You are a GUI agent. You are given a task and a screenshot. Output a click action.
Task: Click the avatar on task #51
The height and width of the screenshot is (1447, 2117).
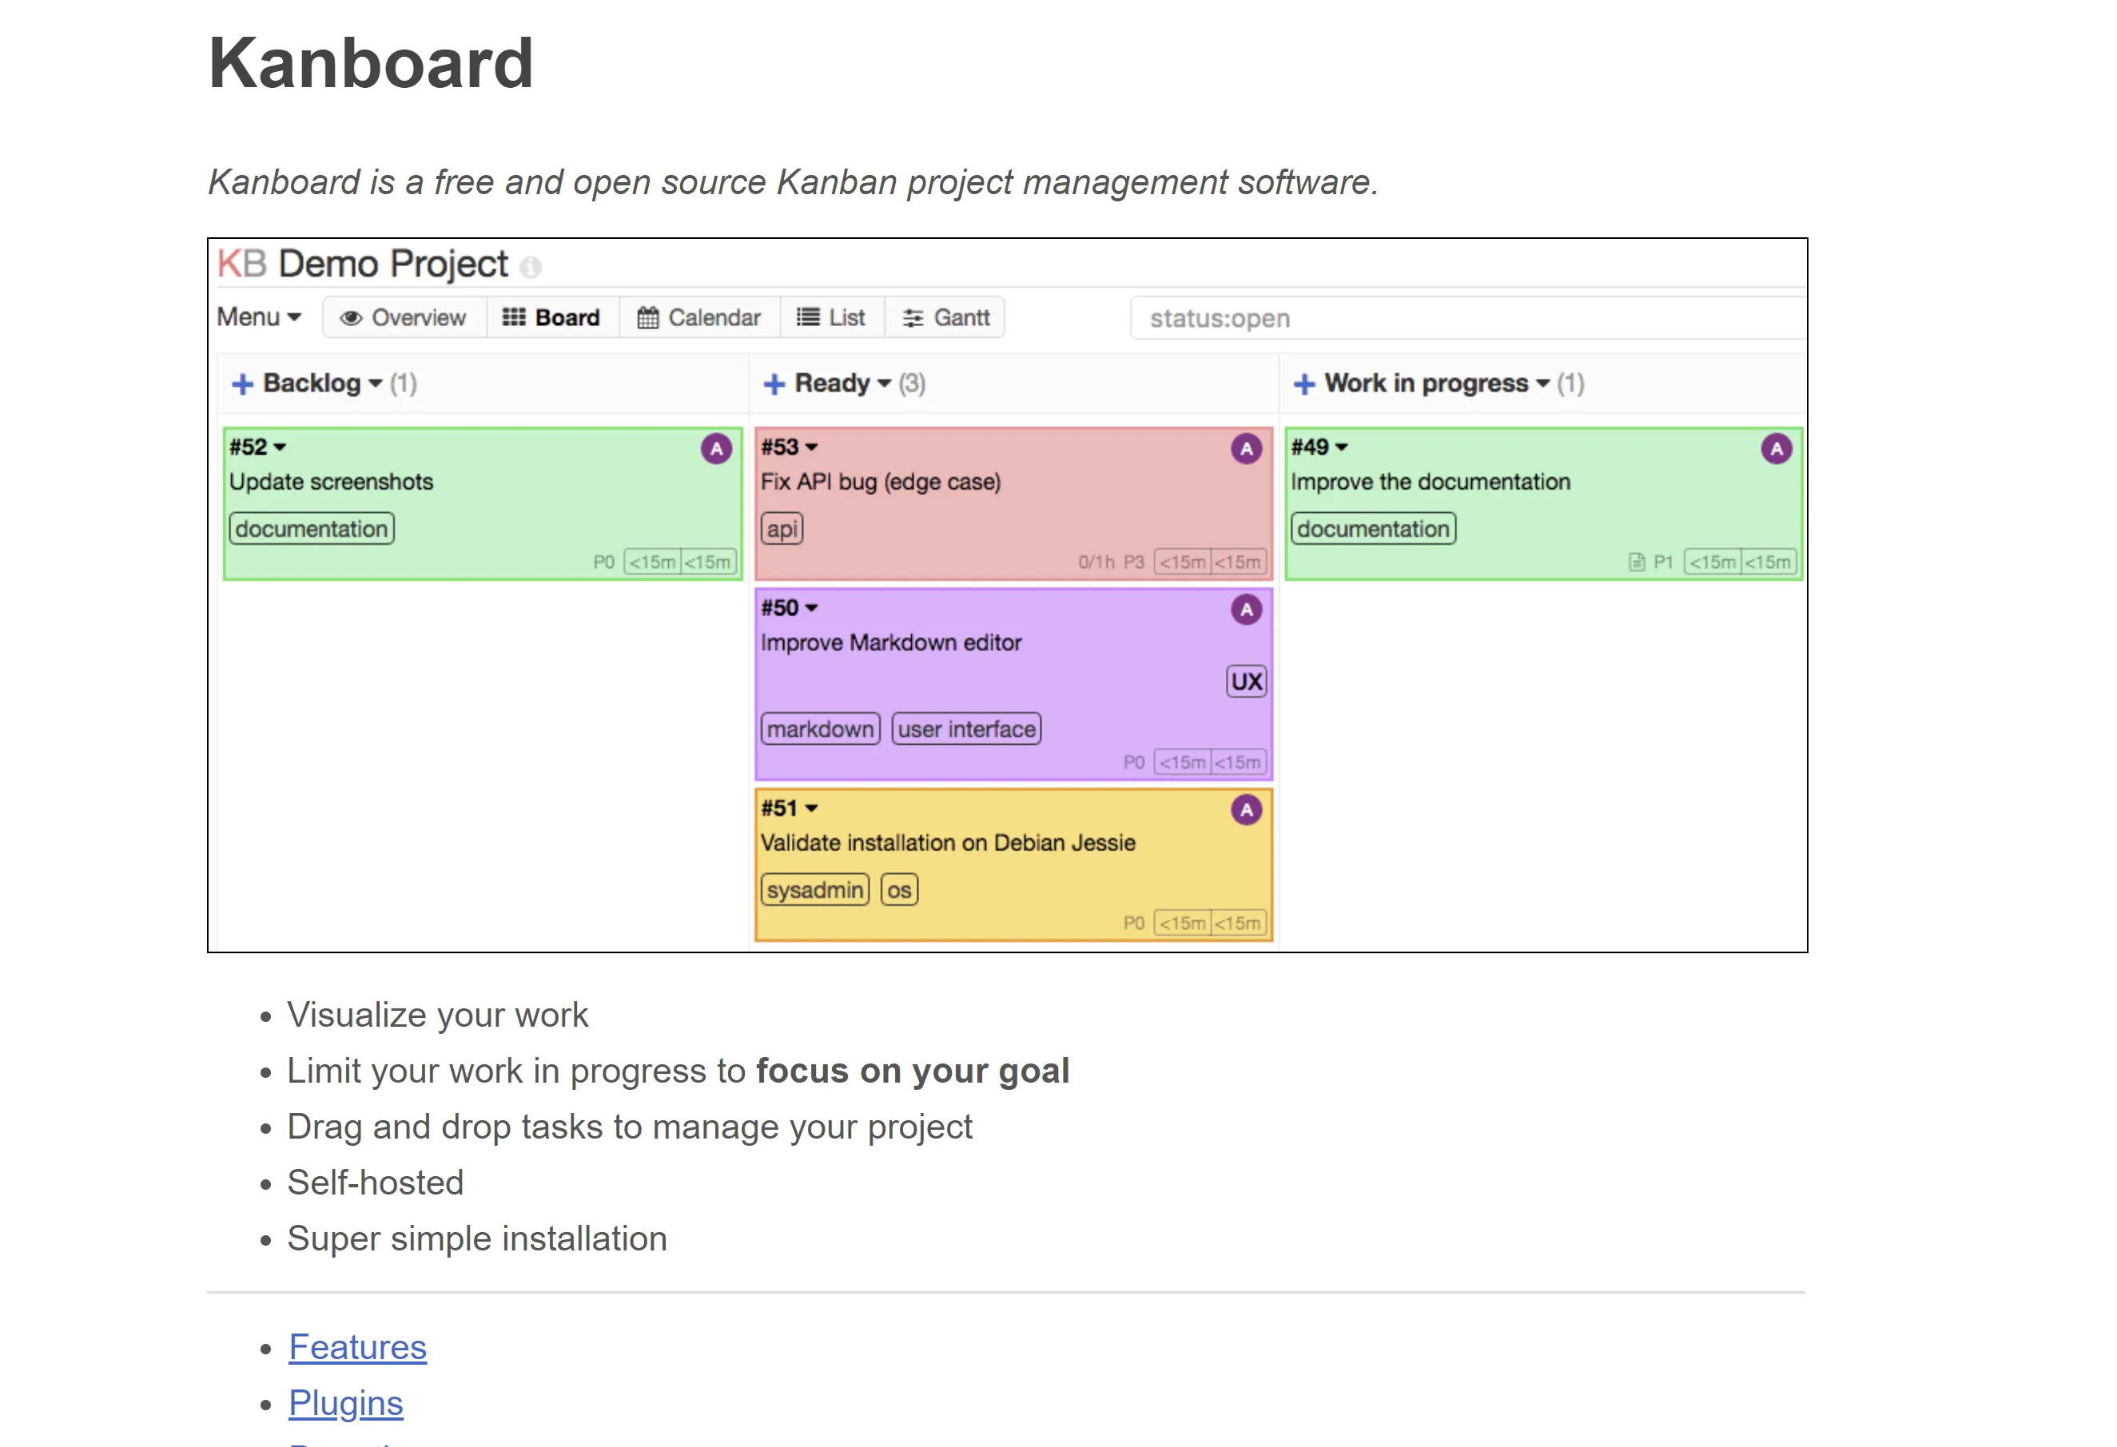pos(1246,809)
